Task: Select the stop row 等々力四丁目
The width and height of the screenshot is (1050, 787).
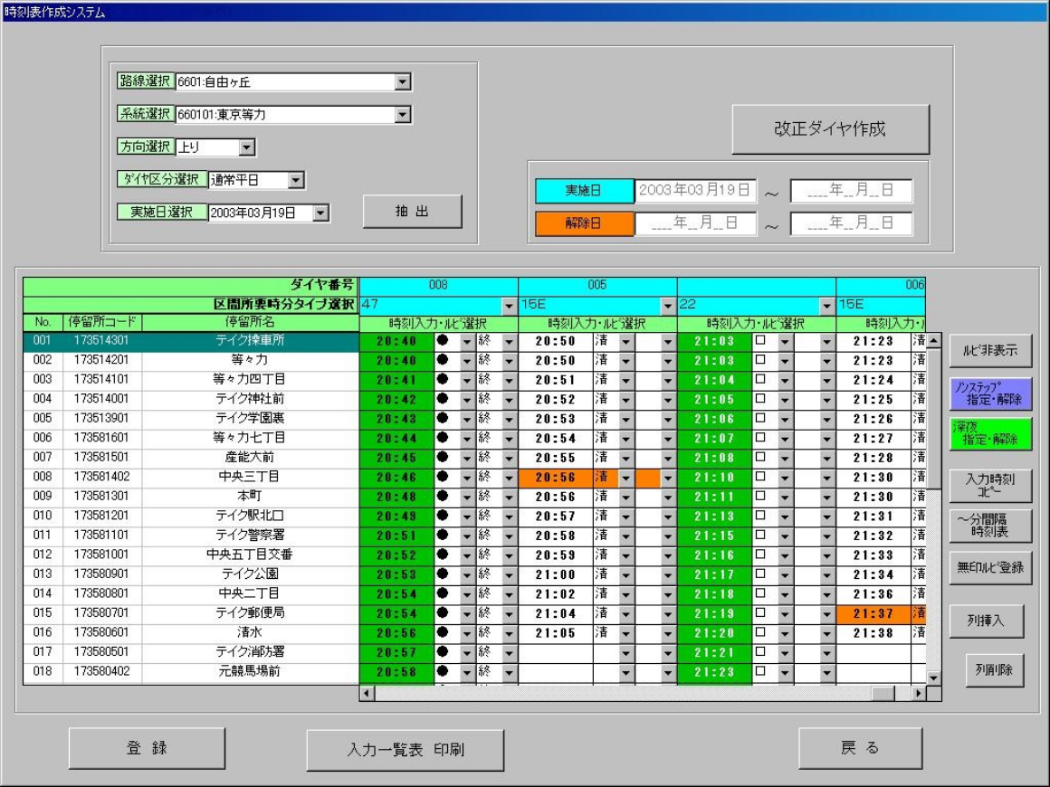Action: [x=191, y=379]
